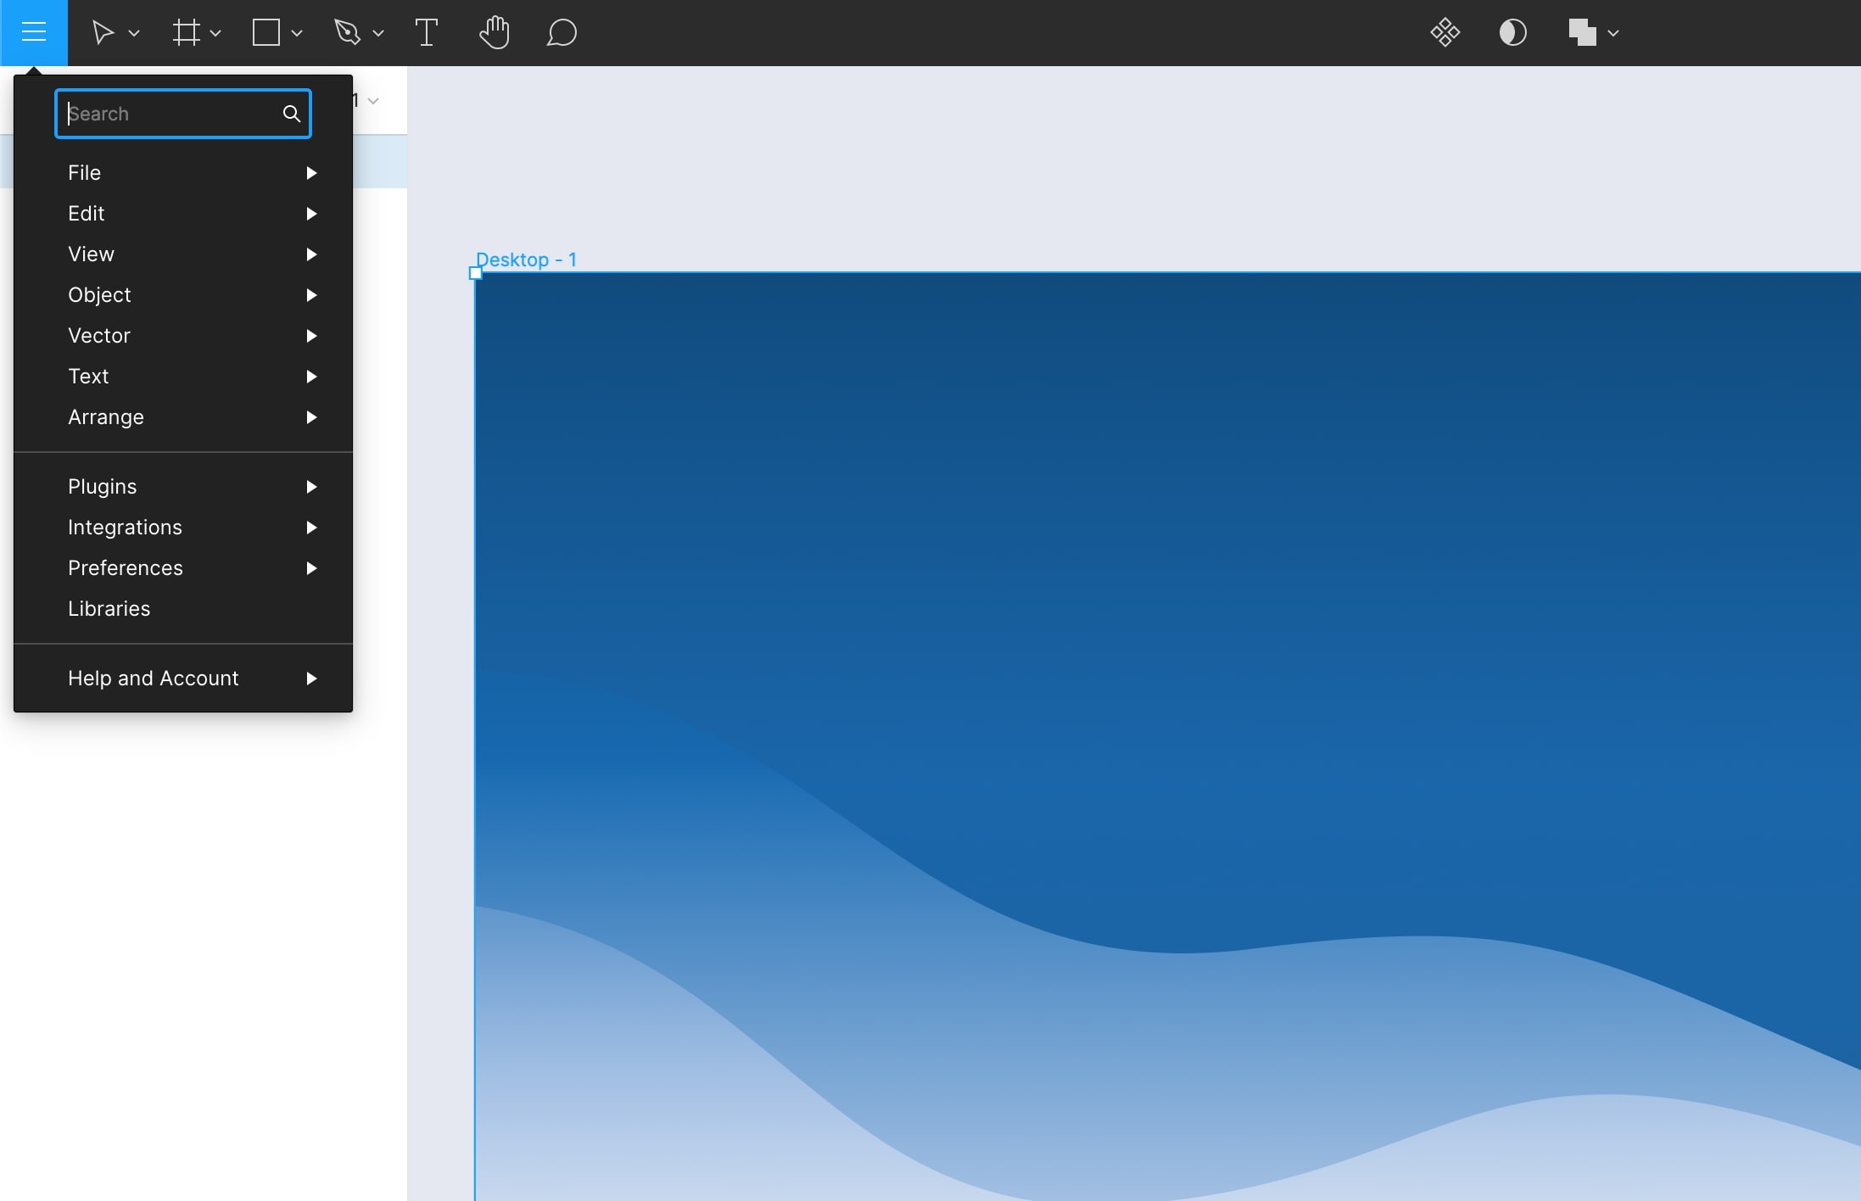Viewport: 1861px width, 1201px height.
Task: Expand Boolean operations dropdown chevron
Action: [x=1613, y=33]
